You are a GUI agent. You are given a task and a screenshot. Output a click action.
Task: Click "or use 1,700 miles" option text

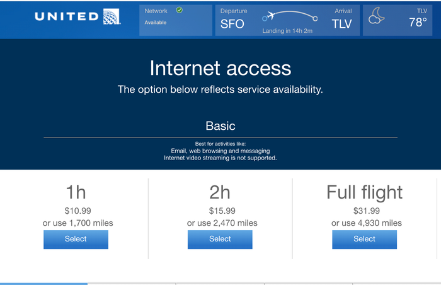point(78,223)
